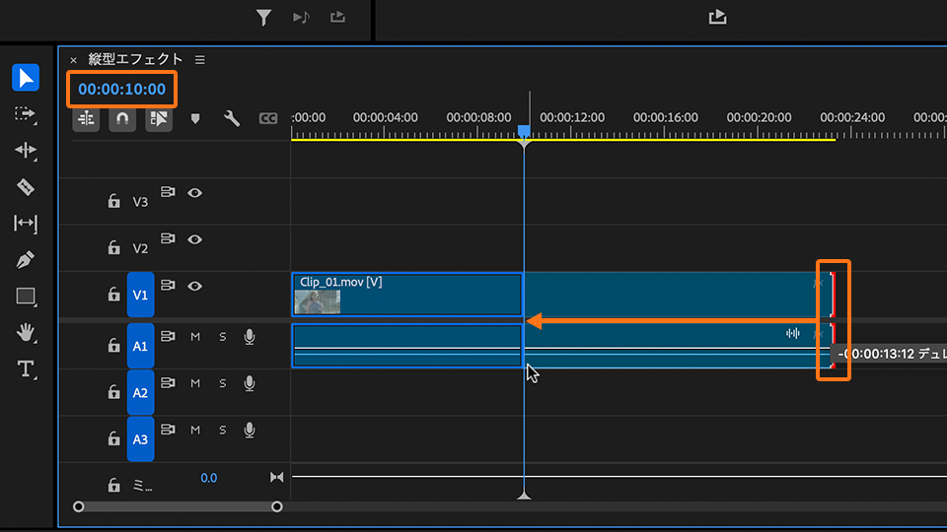Select the Selection arrow tool

click(x=26, y=77)
